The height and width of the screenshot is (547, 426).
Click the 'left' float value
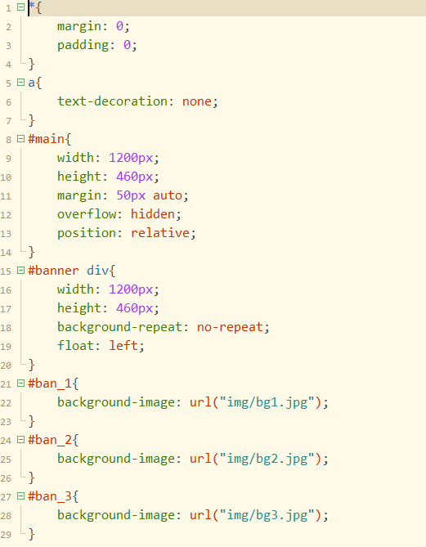point(123,345)
